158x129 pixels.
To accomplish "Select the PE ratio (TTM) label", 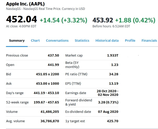I will pyautogui.click(x=76, y=74).
